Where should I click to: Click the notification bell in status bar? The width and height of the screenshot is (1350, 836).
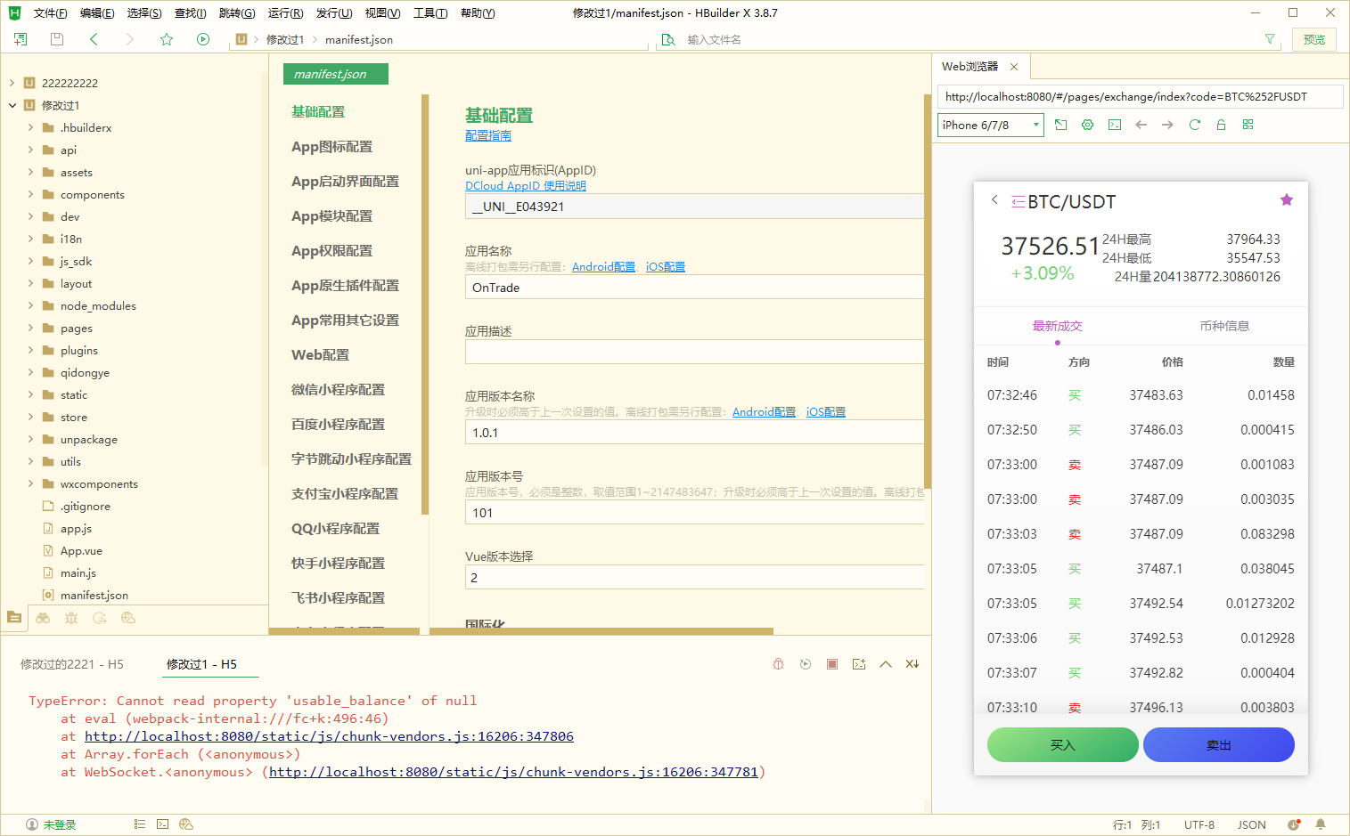click(x=1321, y=824)
